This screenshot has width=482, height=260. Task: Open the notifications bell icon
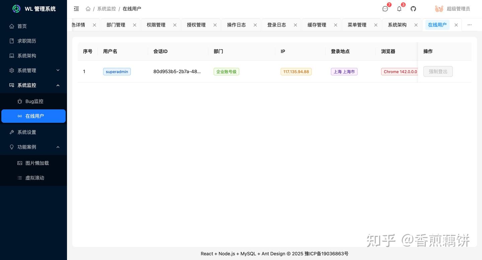(399, 9)
